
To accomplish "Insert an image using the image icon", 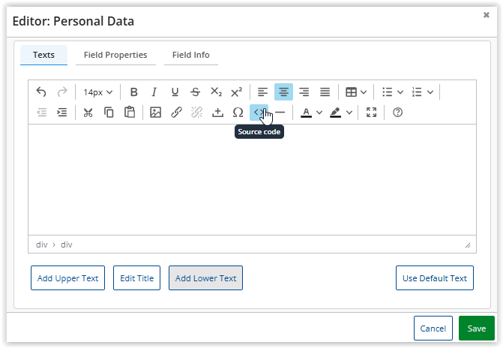I will click(x=156, y=112).
